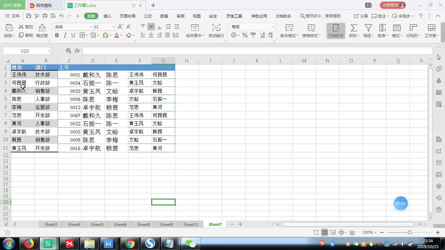Click the Document Assistant (文档助手) icon
Image resolution: width=445 pixels, height=250 pixels.
(336, 28)
